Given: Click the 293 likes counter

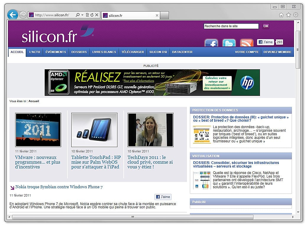Looking at the screenshot, I should (279, 42).
